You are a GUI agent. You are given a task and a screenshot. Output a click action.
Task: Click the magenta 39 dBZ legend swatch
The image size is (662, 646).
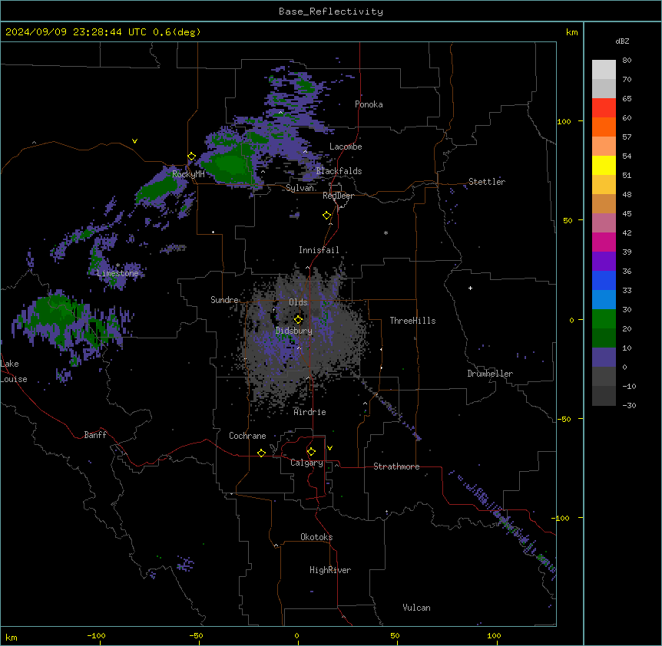(x=604, y=242)
